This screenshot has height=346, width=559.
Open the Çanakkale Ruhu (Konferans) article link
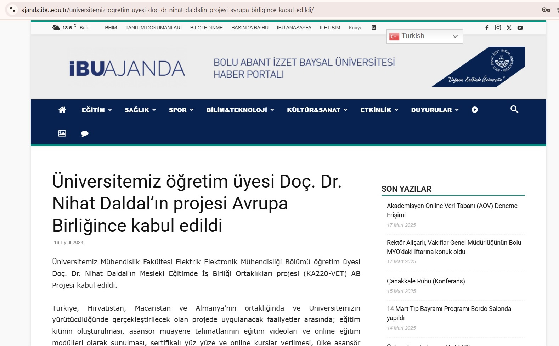coord(425,281)
